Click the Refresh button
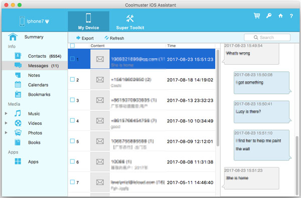301x198 pixels. click(x=114, y=38)
